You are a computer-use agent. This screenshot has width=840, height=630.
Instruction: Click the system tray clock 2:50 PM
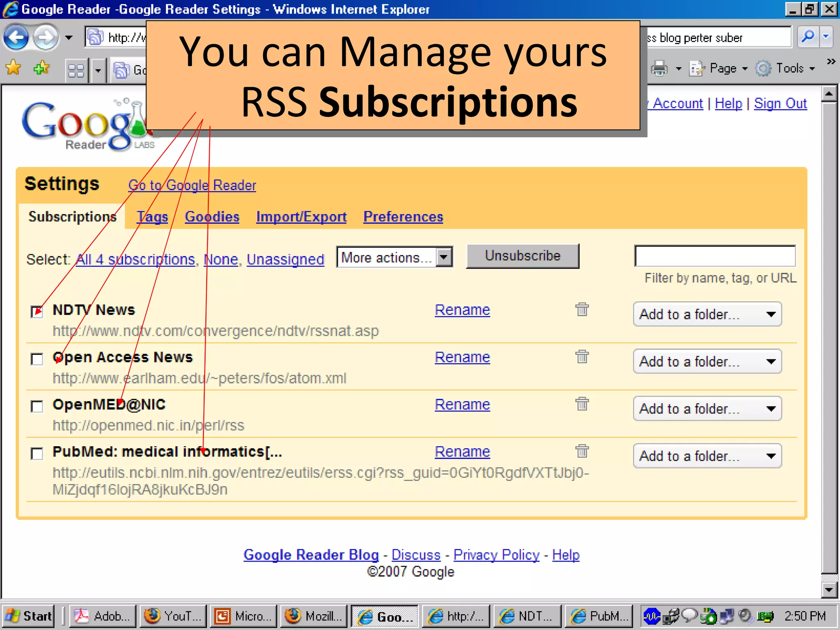805,616
